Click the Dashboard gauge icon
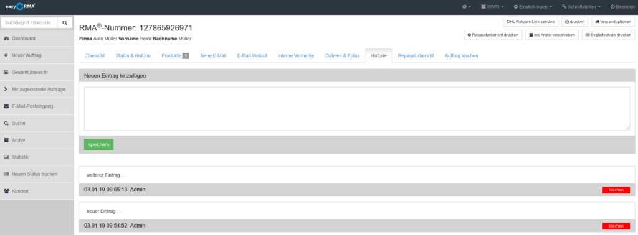 pyautogui.click(x=6, y=39)
